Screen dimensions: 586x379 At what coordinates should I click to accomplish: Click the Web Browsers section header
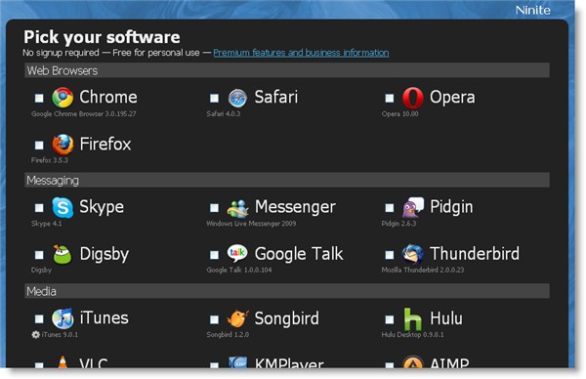[287, 70]
